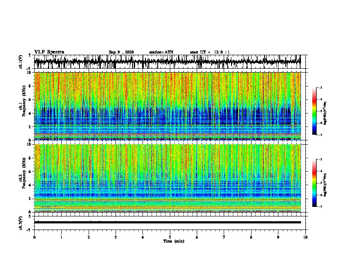Click the '1' tick on the time axis
The image size is (344, 266).
(61, 237)
